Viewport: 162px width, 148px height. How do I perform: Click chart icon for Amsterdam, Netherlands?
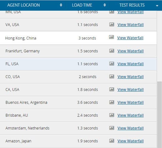click(112, 128)
